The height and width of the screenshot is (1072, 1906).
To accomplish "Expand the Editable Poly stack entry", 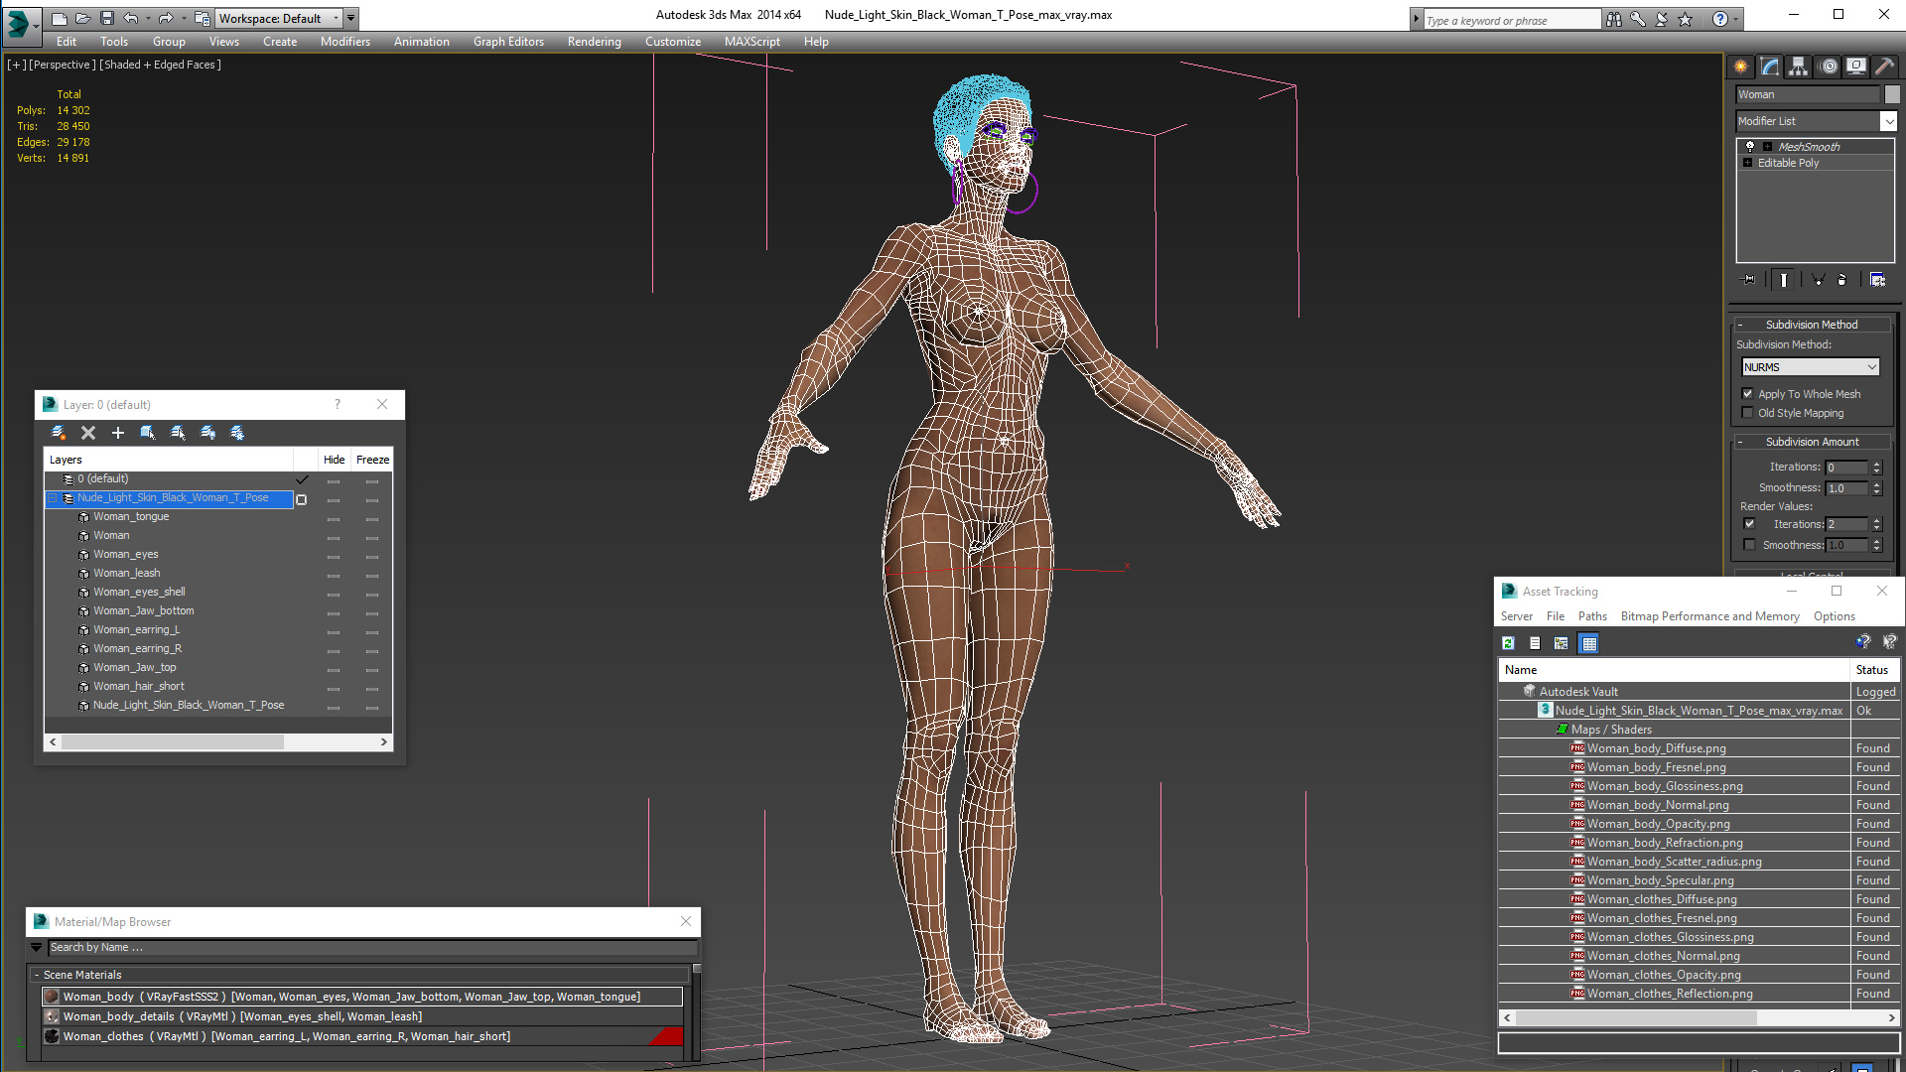I will pyautogui.click(x=1747, y=163).
